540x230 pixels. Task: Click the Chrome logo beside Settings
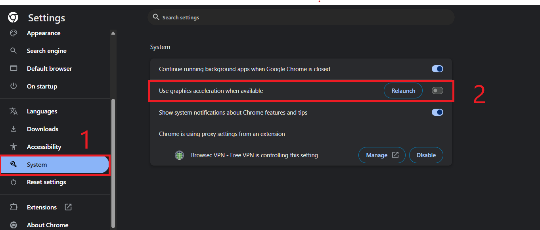[x=13, y=17]
